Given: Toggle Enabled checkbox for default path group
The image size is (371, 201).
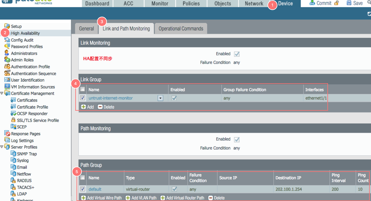Looking at the screenshot, I should coord(174,189).
